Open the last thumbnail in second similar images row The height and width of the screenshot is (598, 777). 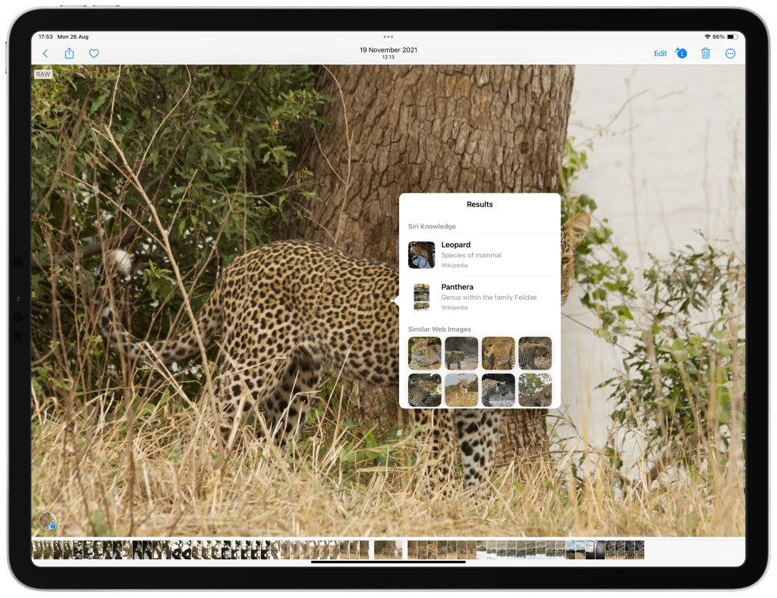pos(535,390)
